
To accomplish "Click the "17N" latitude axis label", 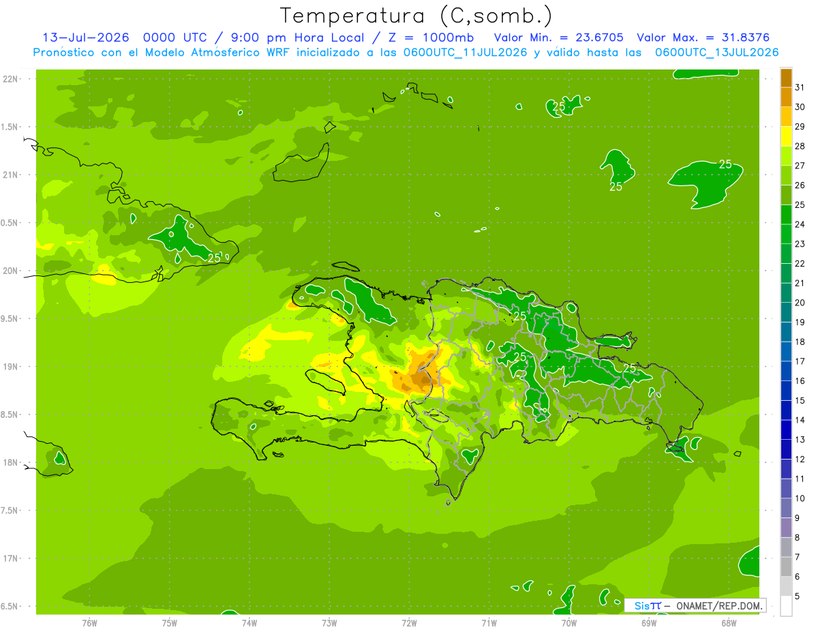I will coord(10,558).
